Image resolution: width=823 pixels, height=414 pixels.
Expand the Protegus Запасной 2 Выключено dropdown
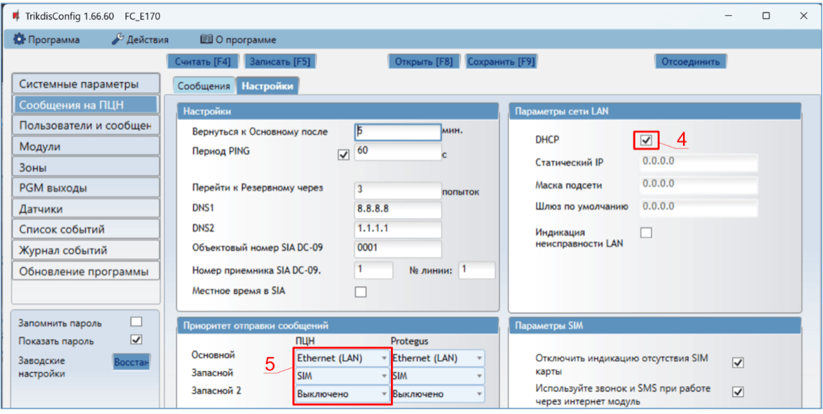click(437, 394)
